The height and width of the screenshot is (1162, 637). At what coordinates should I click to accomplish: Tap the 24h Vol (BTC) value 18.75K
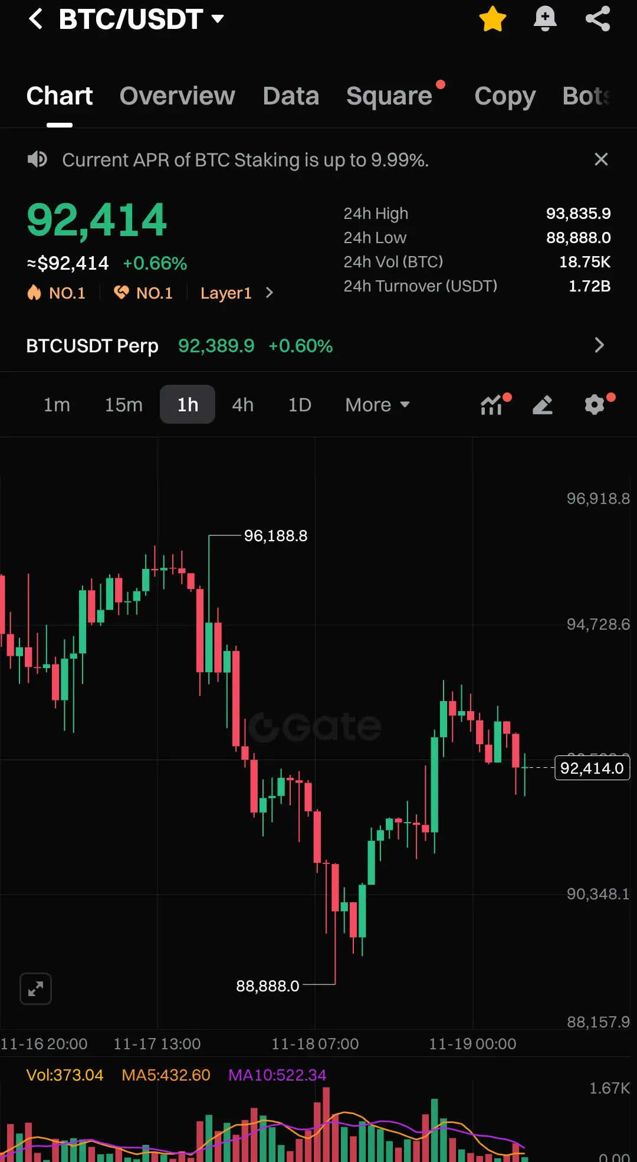pyautogui.click(x=585, y=262)
